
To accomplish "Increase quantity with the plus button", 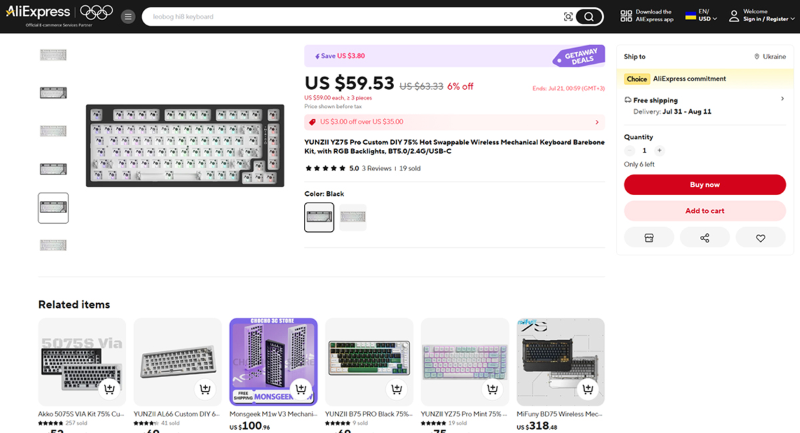I will pos(659,151).
